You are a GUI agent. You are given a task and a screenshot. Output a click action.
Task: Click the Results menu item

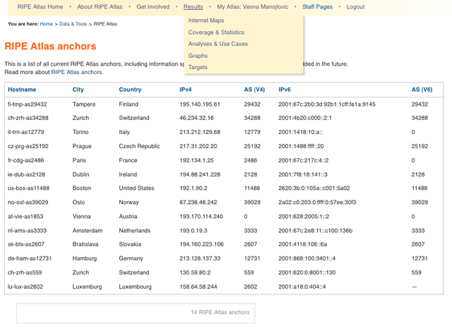tap(193, 6)
